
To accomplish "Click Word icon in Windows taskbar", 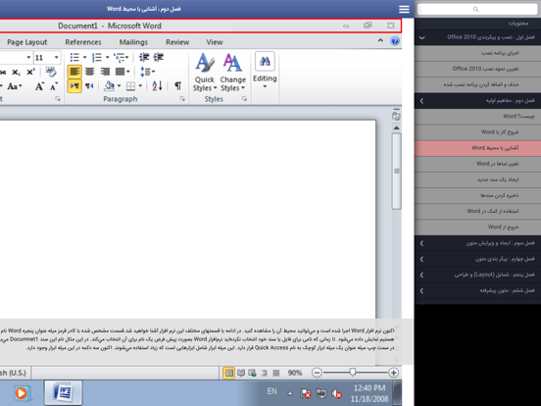I will pyautogui.click(x=63, y=392).
